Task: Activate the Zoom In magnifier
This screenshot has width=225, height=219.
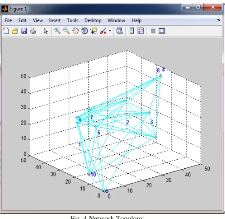Action: (57, 31)
